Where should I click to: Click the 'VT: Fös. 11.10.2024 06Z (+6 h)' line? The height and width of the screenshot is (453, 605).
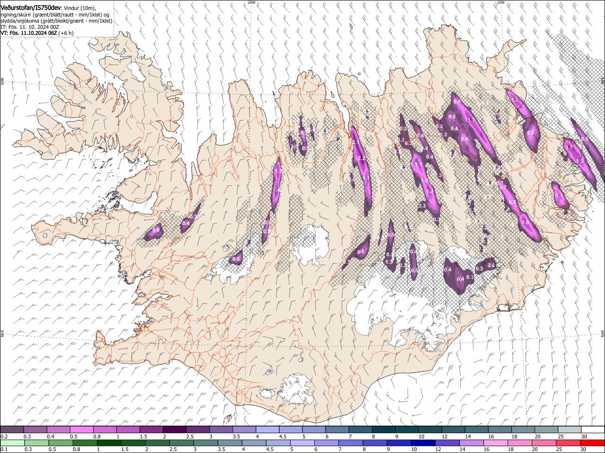tap(37, 33)
